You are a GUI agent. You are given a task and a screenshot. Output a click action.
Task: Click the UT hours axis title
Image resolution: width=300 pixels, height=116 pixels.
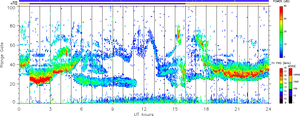144,114
